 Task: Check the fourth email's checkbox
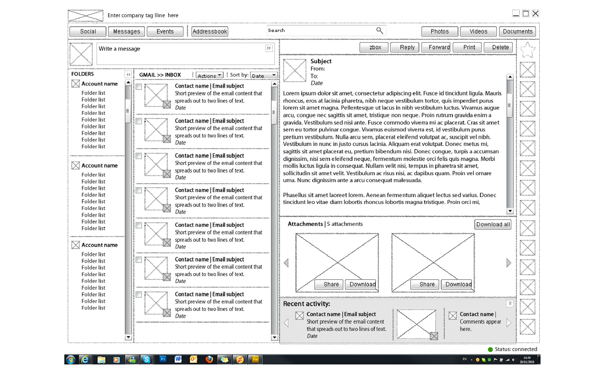point(139,190)
